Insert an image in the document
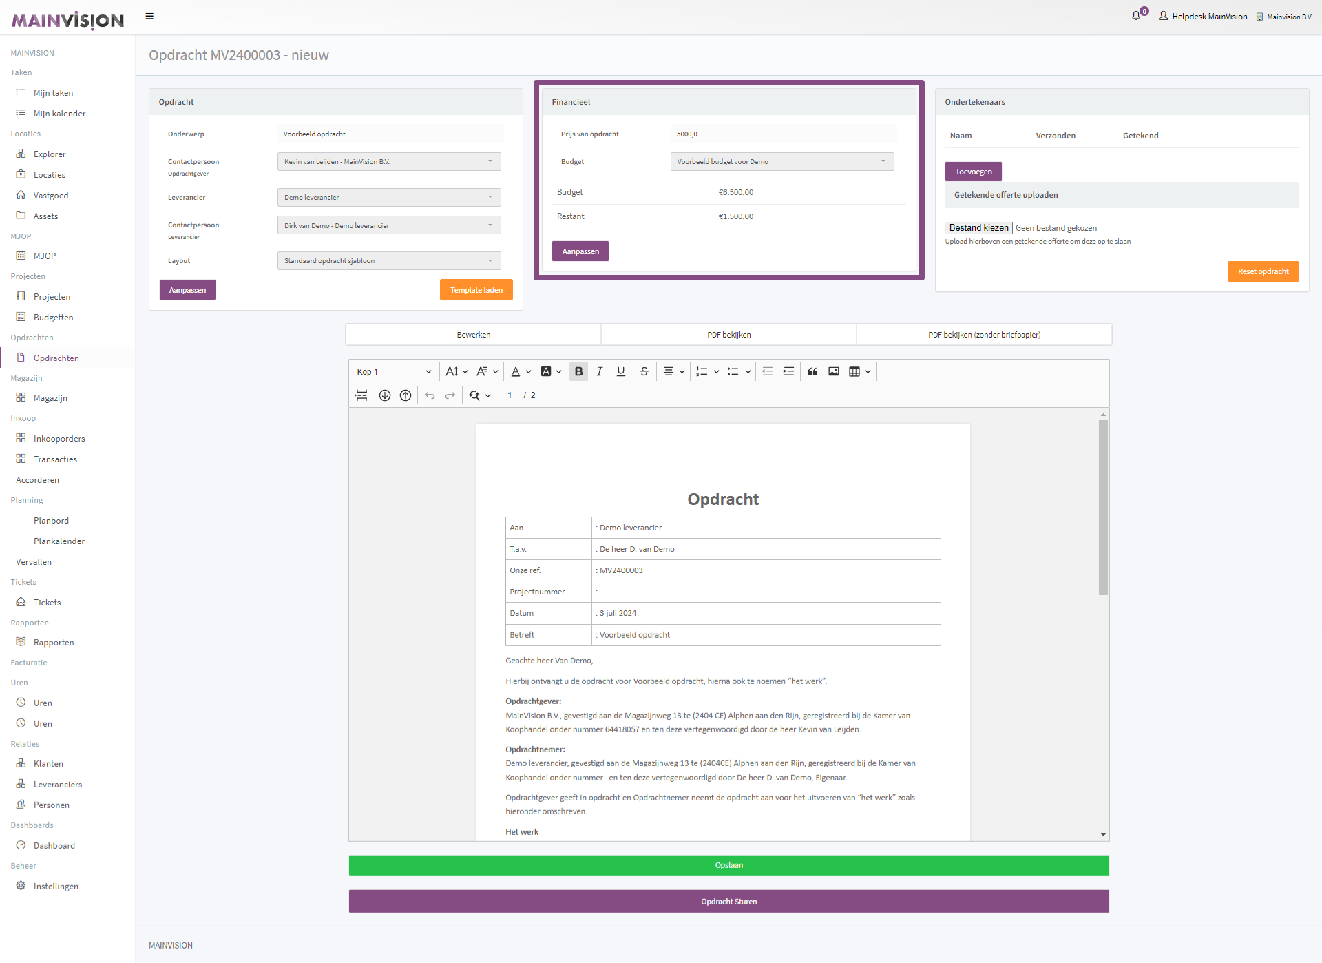 (x=834, y=371)
